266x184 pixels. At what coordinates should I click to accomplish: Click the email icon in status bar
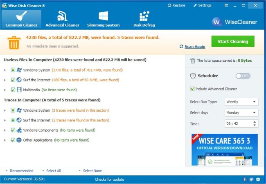(258, 179)
